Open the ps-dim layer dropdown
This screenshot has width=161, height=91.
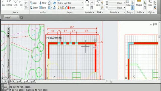tap(83, 8)
